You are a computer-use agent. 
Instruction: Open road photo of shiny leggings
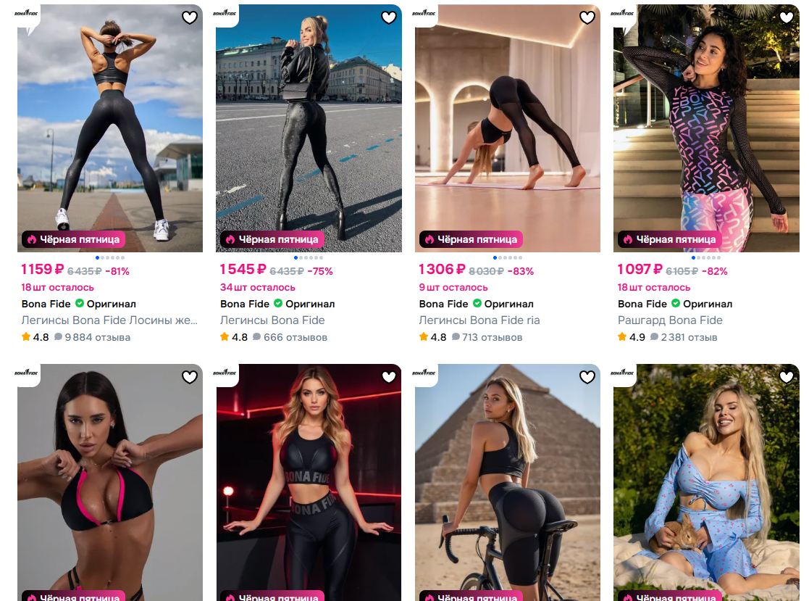point(309,128)
